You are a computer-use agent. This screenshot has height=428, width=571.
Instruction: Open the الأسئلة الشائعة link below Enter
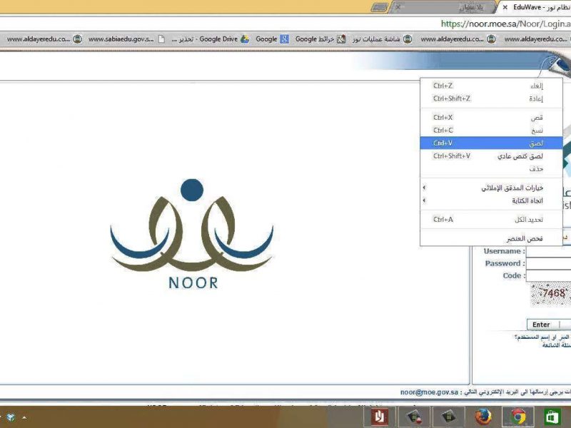pyautogui.click(x=557, y=345)
